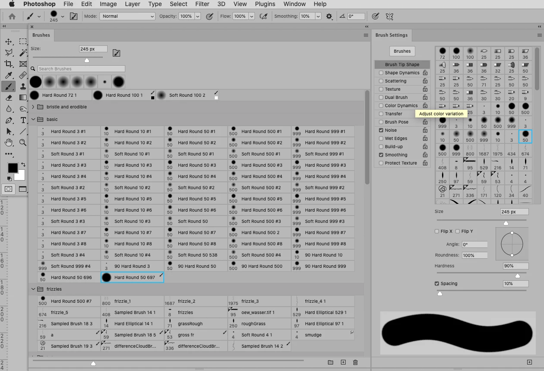Select the Eraser tool
This screenshot has width=544, height=371.
(x=8, y=98)
